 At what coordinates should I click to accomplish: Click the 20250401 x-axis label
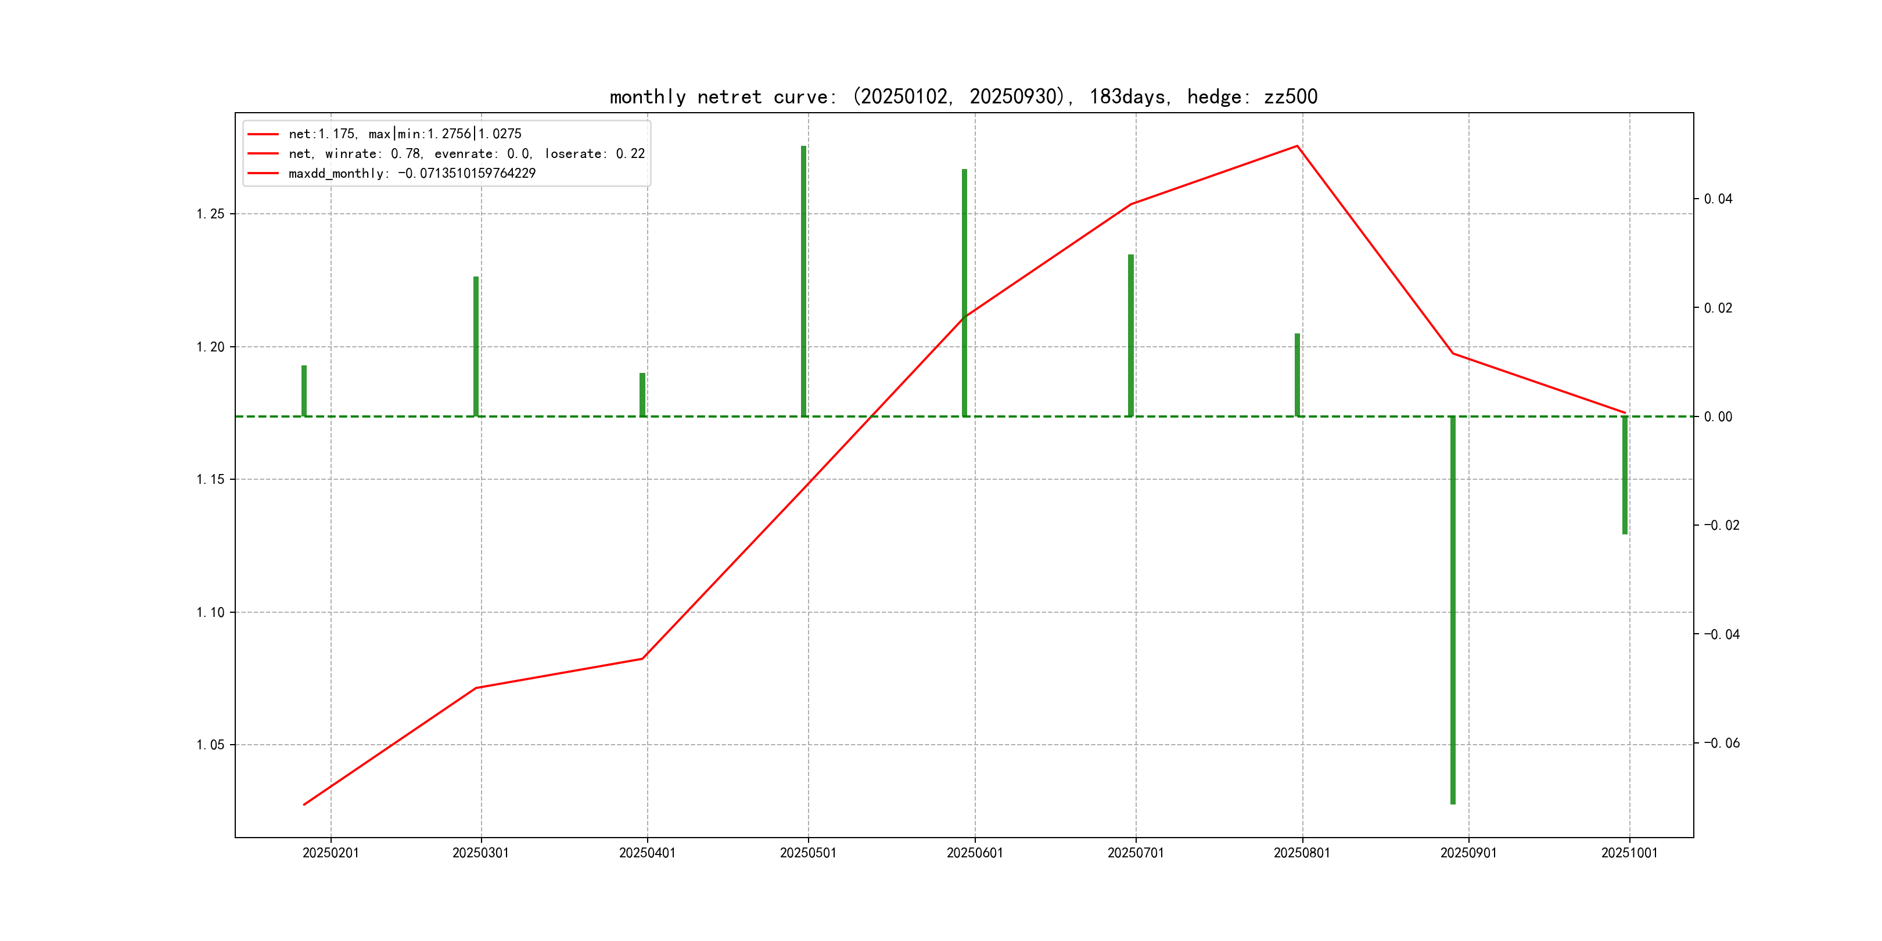click(x=647, y=853)
